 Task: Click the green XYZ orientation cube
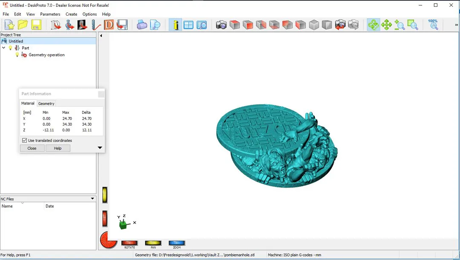[123, 225]
